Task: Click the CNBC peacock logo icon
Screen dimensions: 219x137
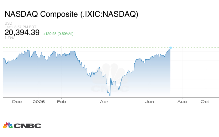Action: (8, 125)
